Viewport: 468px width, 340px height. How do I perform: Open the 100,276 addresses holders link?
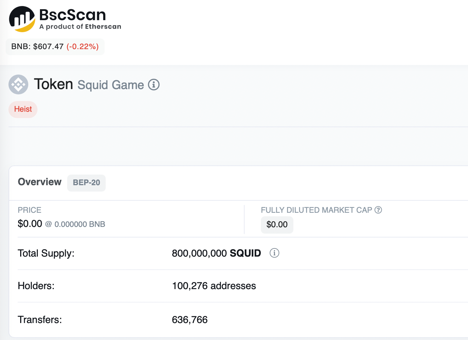(x=213, y=286)
